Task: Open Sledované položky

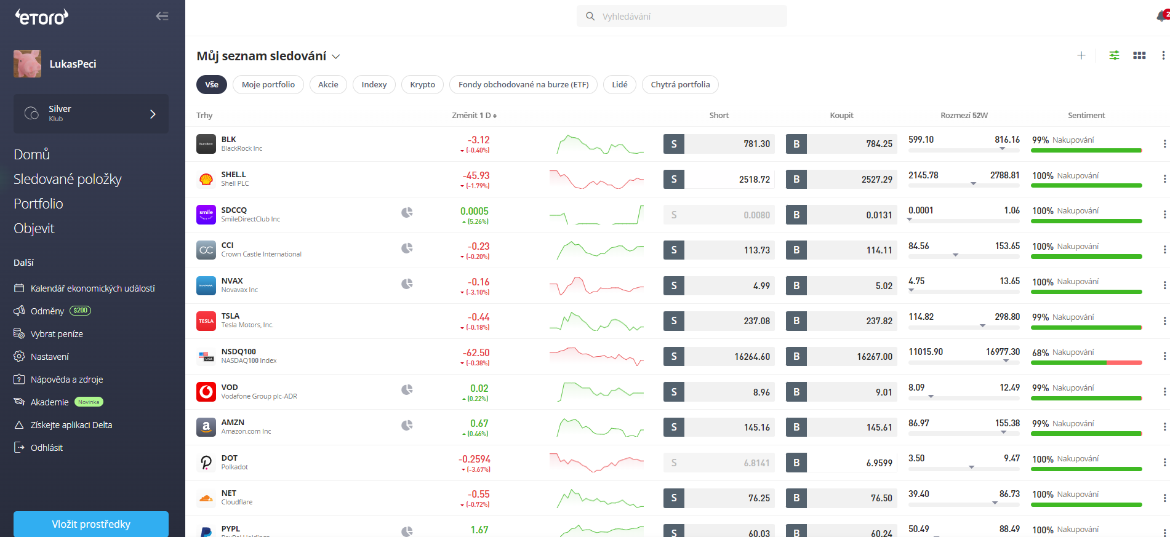Action: pyautogui.click(x=68, y=179)
